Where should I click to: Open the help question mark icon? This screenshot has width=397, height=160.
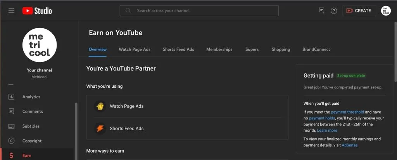(x=334, y=10)
